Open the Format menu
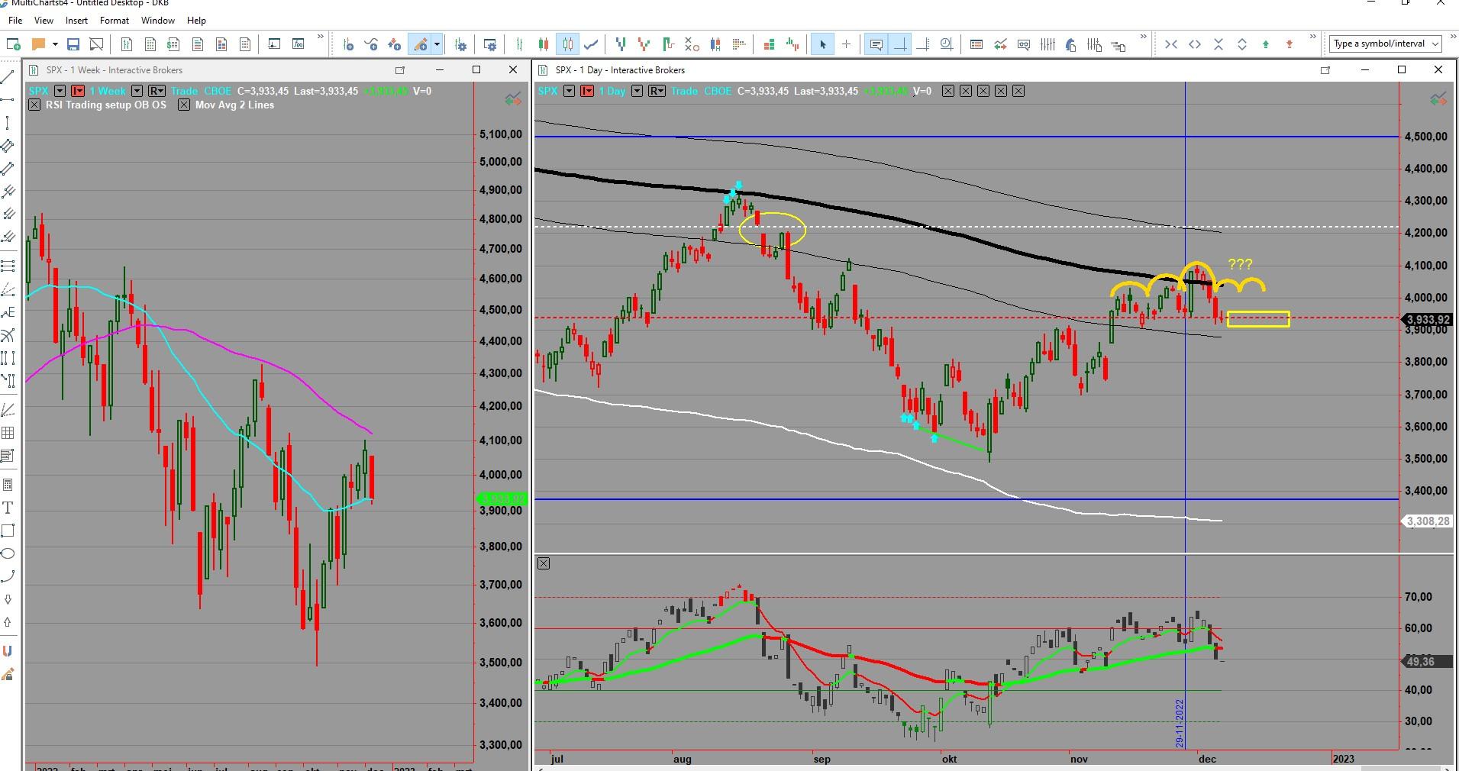Screen dimensions: 1459x771 pos(114,21)
